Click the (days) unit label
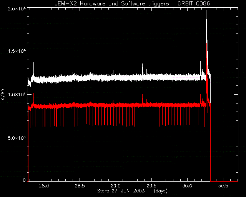 (x=161, y=191)
